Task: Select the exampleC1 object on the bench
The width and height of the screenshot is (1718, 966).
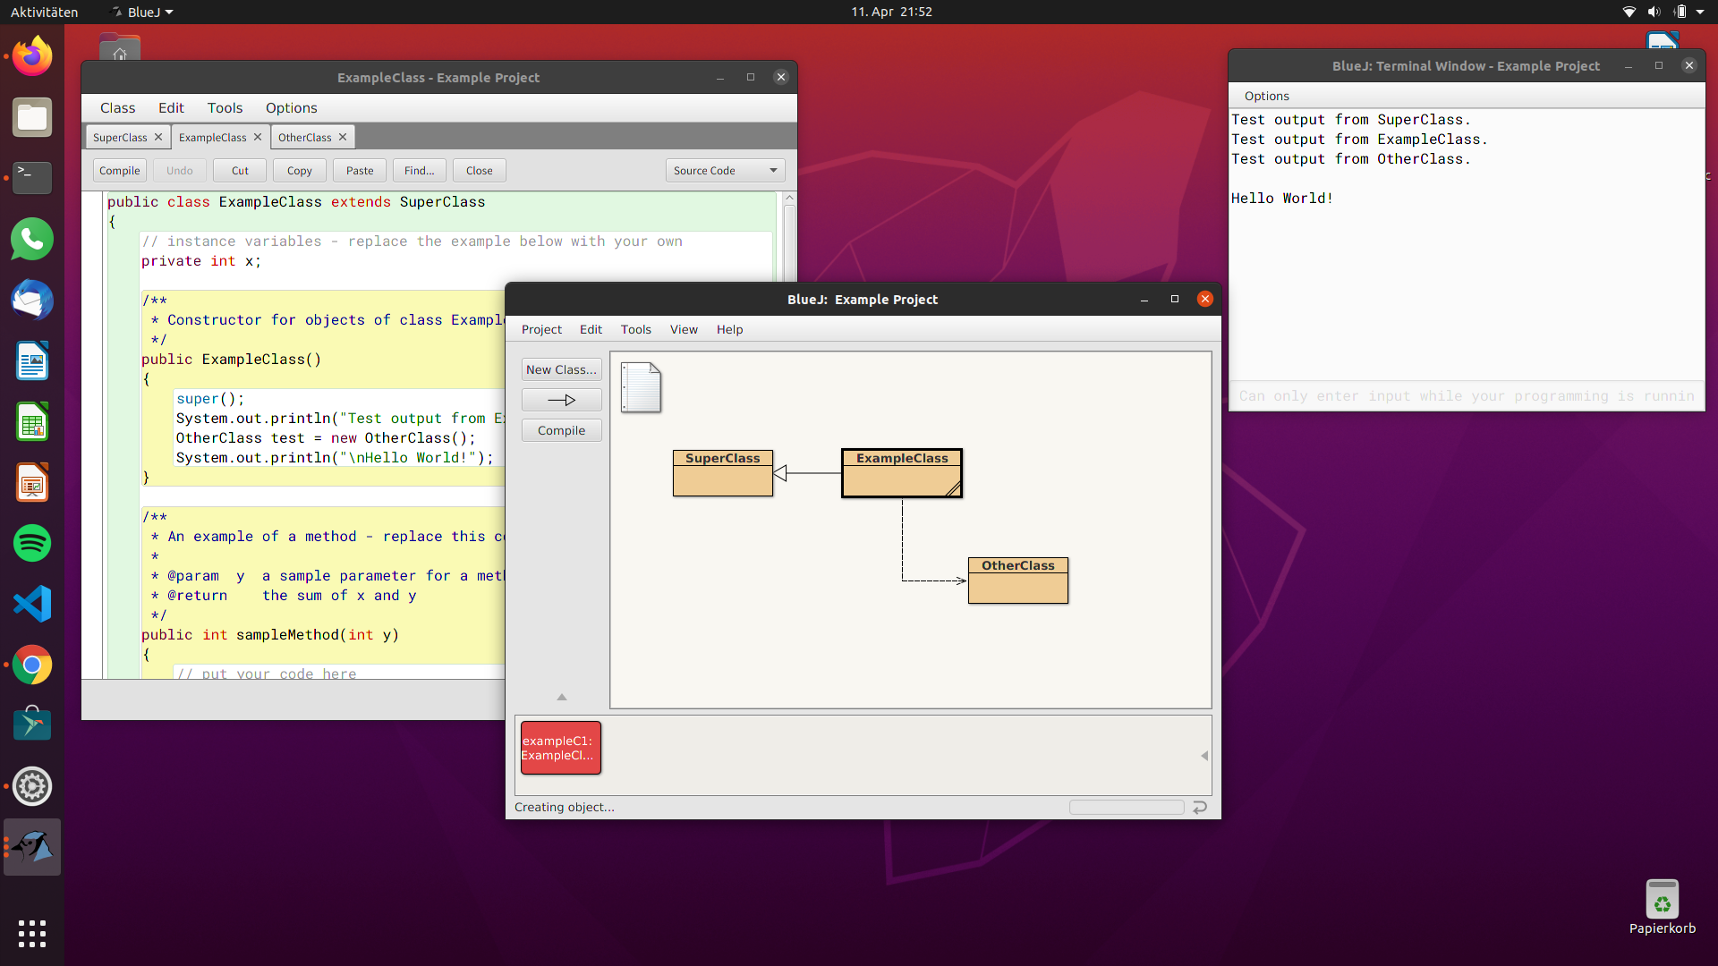Action: pyautogui.click(x=560, y=748)
